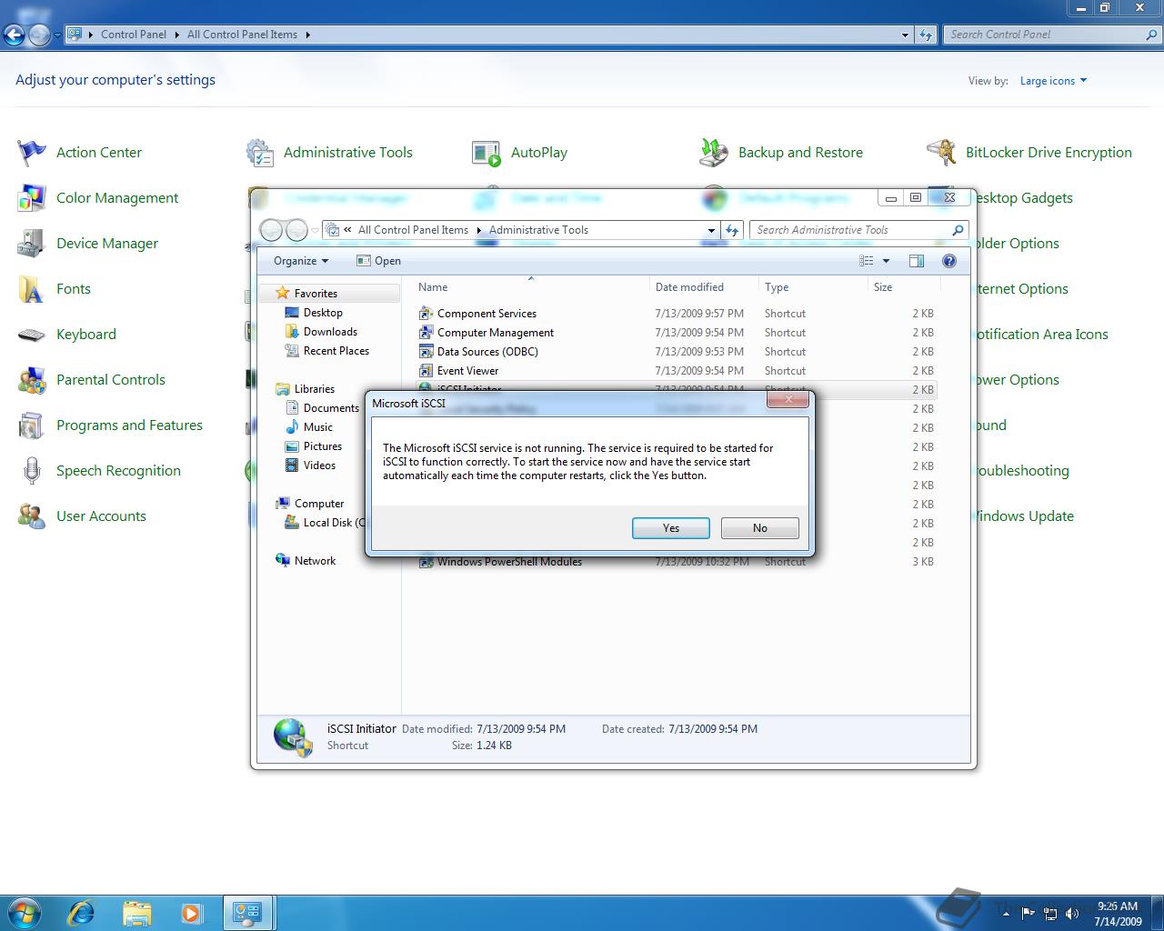Open BitLocker Drive Encryption icon
The image size is (1164, 931).
coord(941,152)
